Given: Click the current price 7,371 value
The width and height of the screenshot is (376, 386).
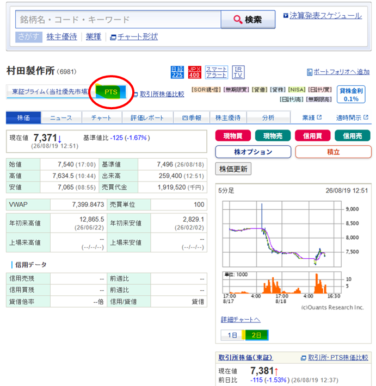Looking at the screenshot, I should (x=45, y=138).
